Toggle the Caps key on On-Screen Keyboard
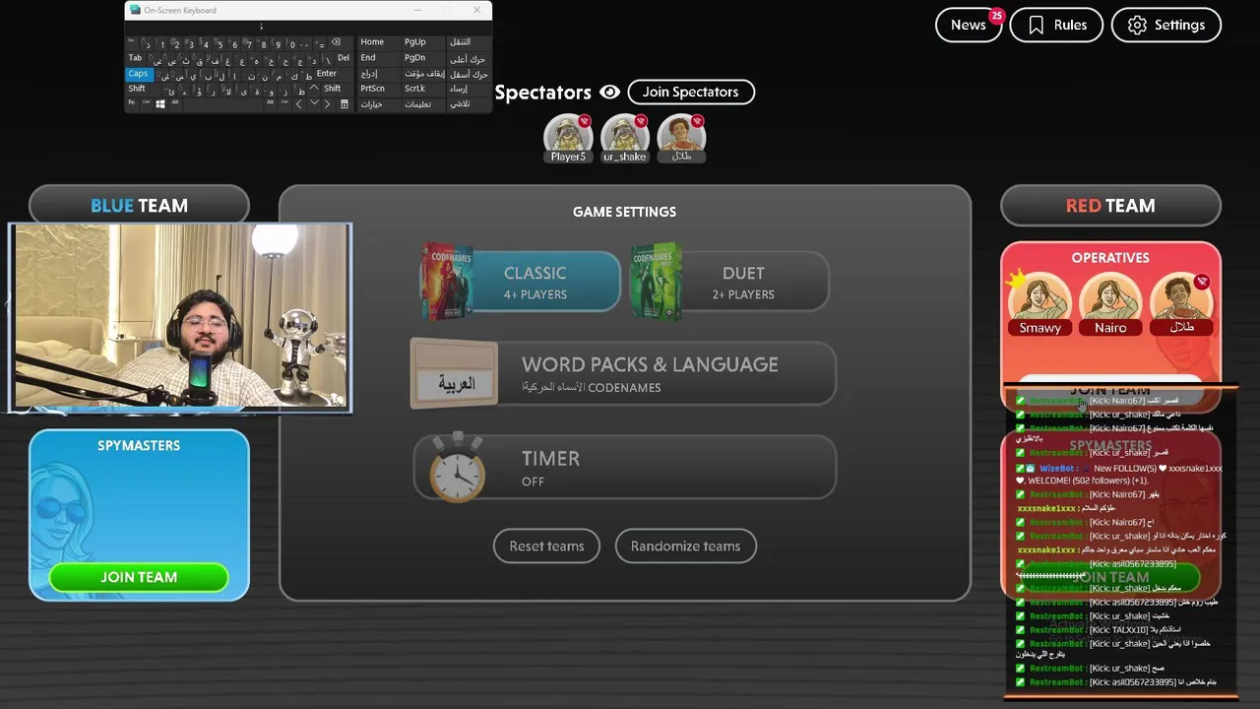This screenshot has width=1260, height=709. (140, 75)
